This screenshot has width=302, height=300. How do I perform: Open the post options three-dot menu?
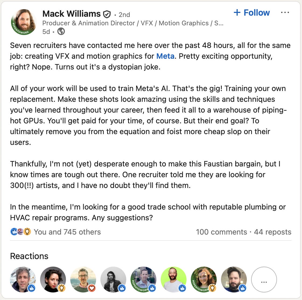[285, 12]
